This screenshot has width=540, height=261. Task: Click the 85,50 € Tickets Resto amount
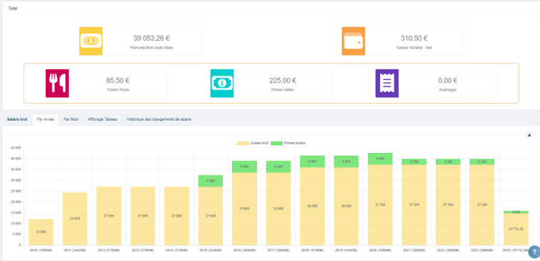pyautogui.click(x=118, y=81)
